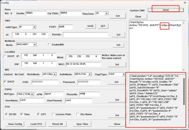
Task: Click the CMS PORT field
Action: (x=66, y=27)
